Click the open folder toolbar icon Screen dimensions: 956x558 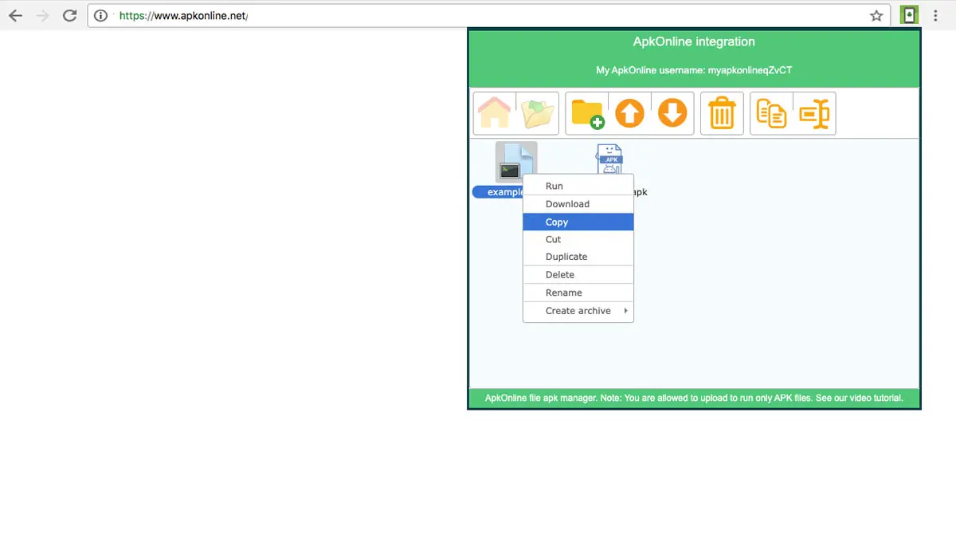coord(538,113)
